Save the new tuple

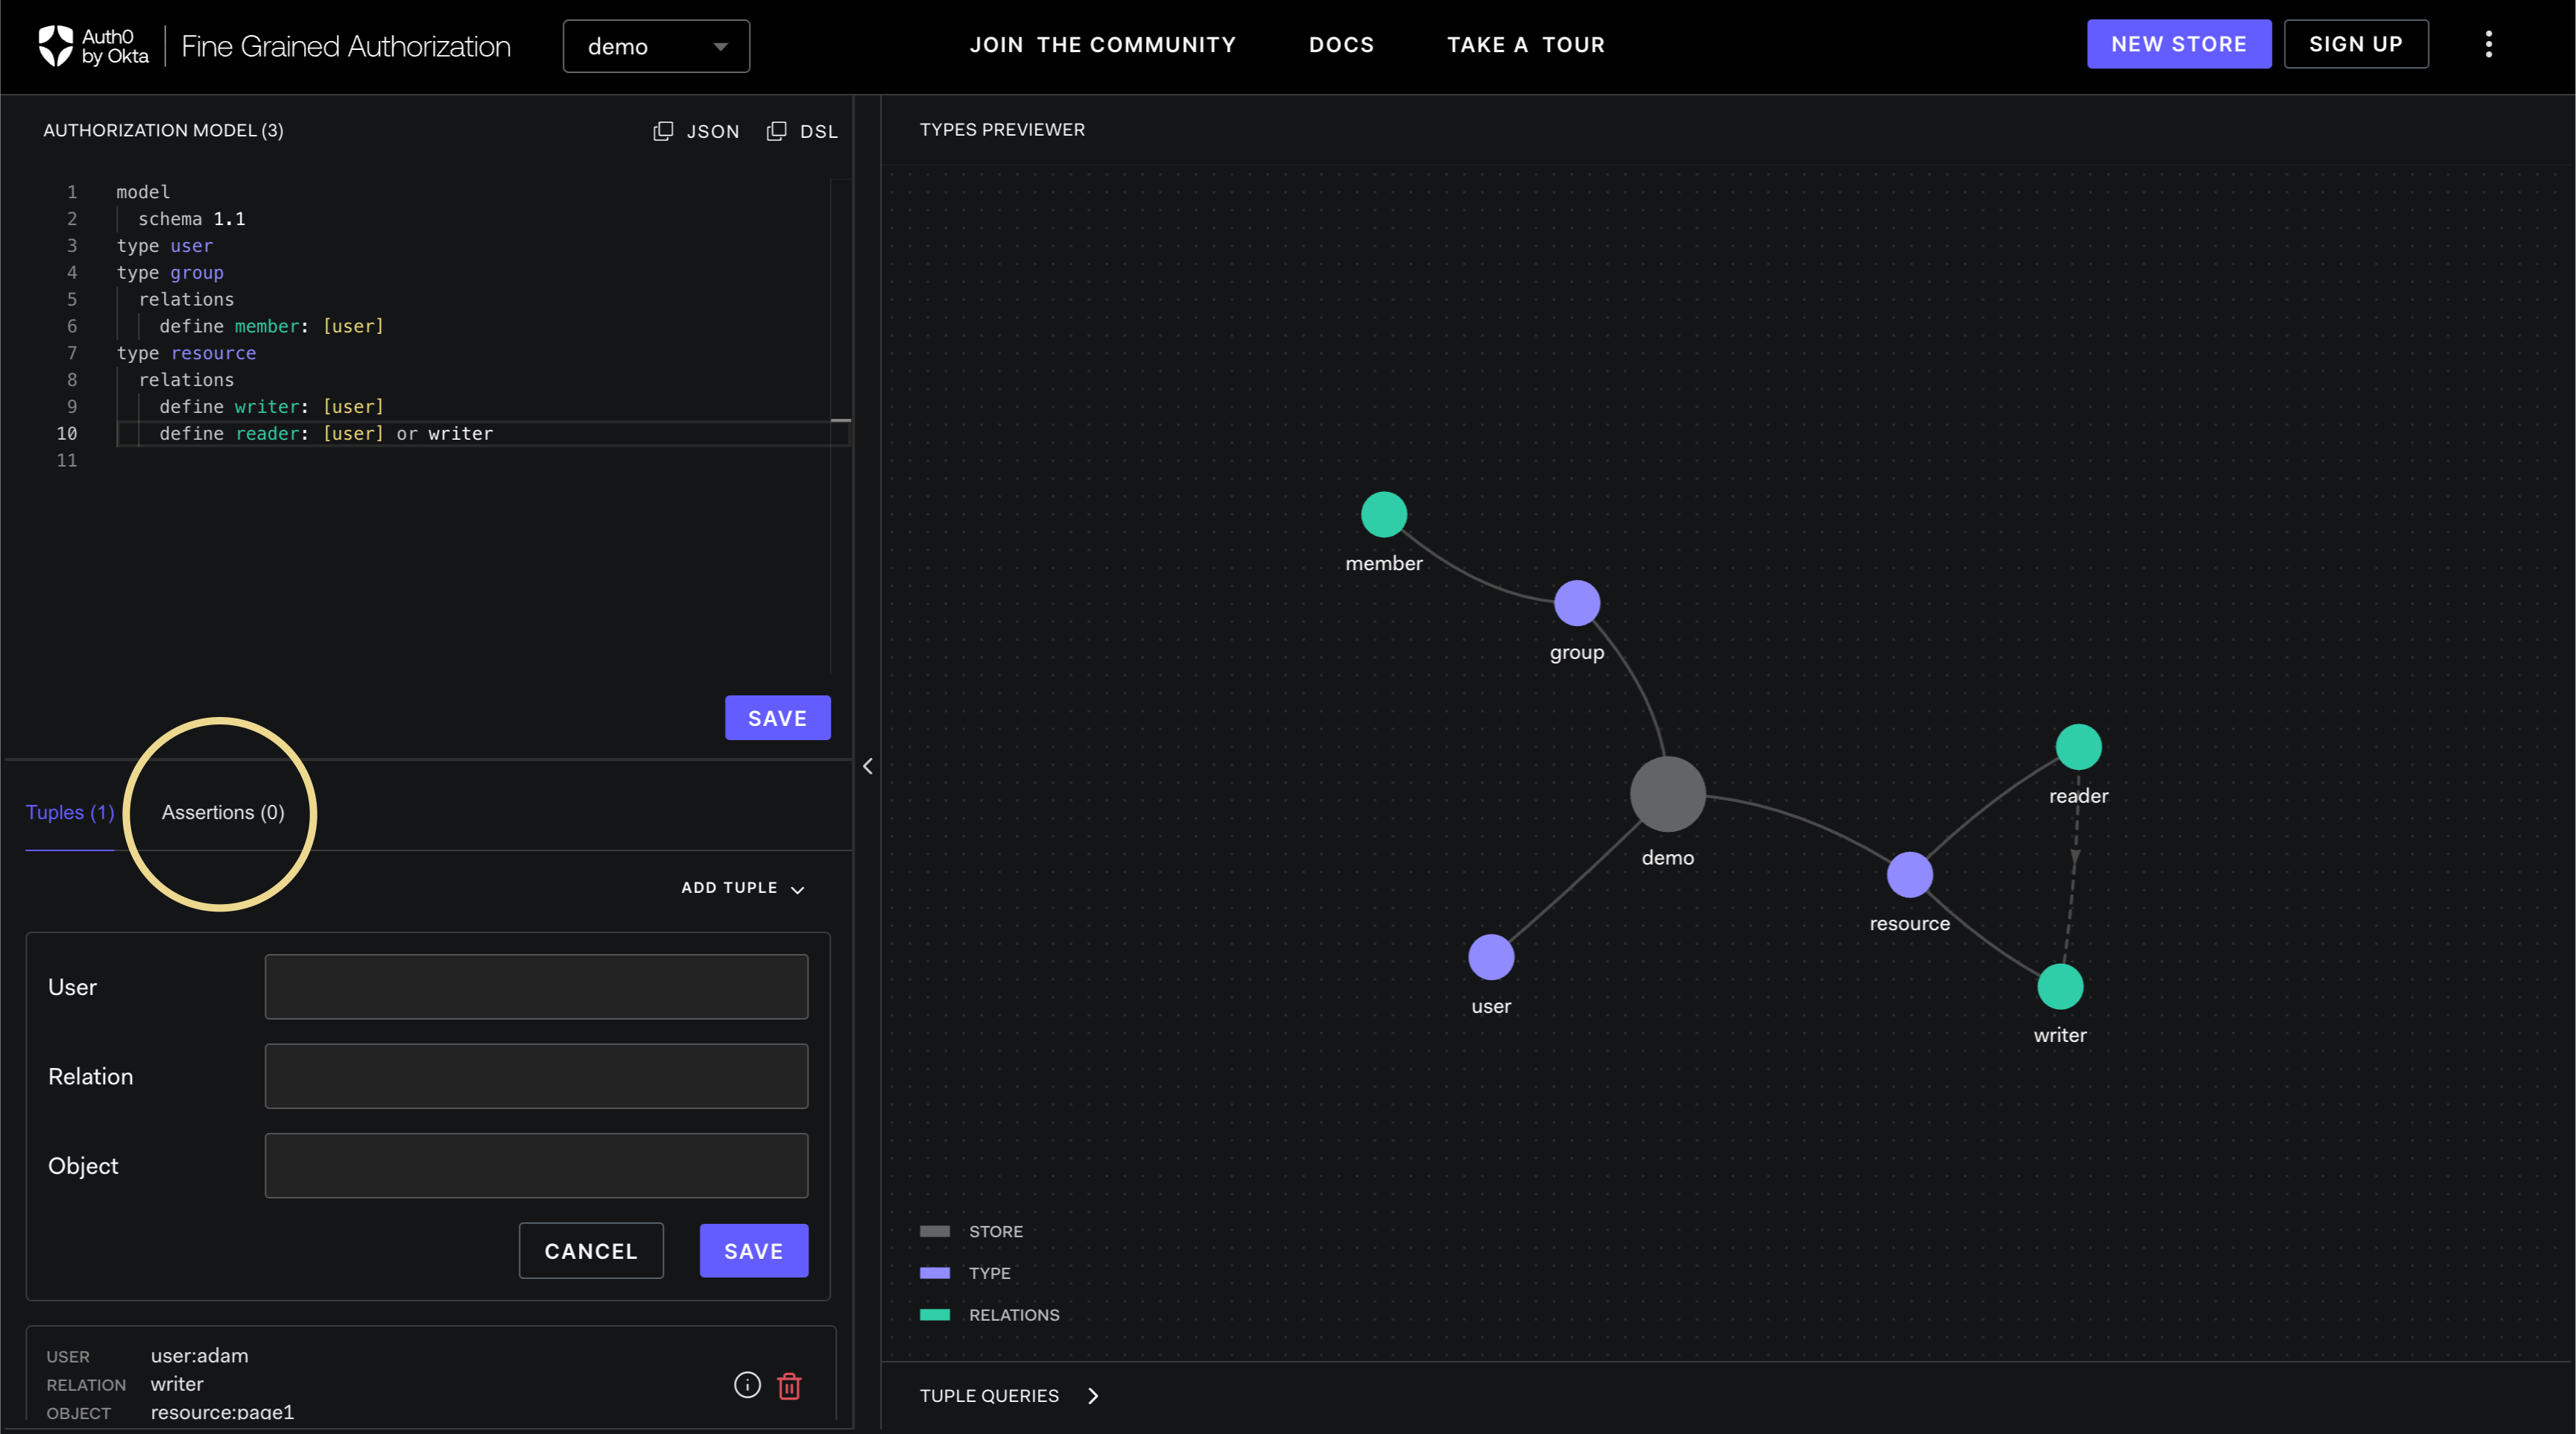753,1251
